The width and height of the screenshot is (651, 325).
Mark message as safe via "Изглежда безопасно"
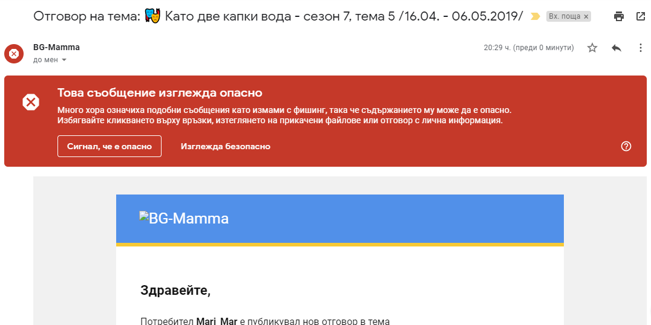coord(225,146)
